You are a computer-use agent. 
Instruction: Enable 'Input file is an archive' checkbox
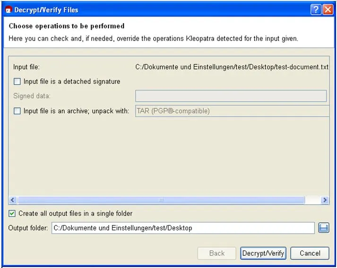(17, 111)
